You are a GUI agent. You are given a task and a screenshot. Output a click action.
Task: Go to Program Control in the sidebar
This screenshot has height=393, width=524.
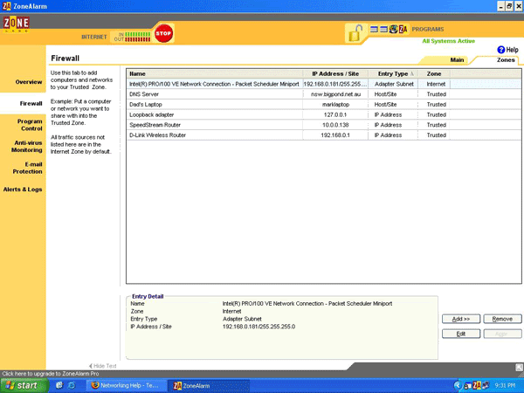coord(29,126)
